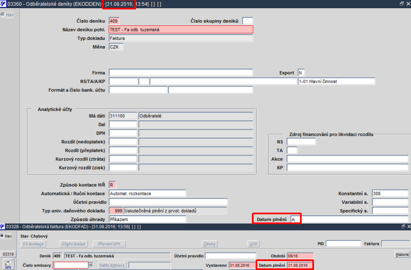Click the Rozdíl (nedoplatek) account field
This screenshot has height=270, width=411.
point(123,142)
